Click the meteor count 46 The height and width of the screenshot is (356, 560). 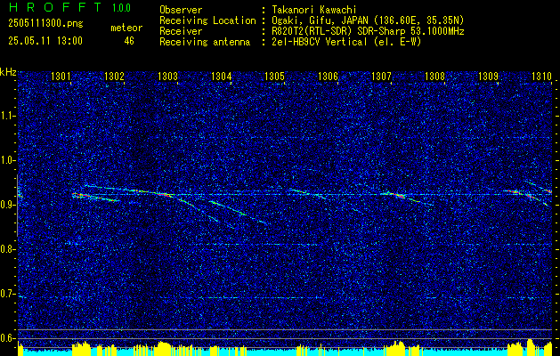[x=129, y=41]
